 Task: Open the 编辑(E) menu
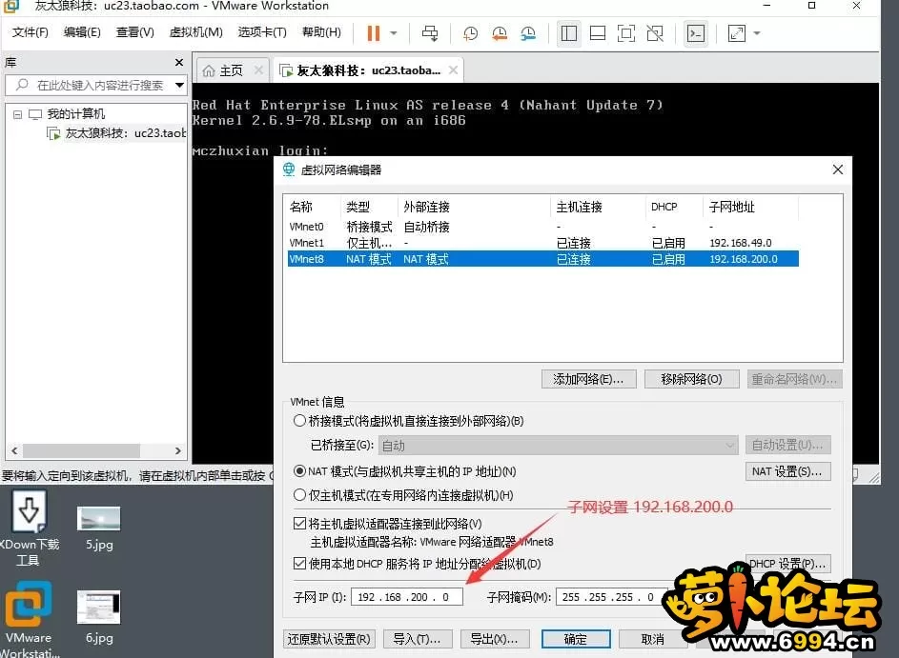pos(82,32)
